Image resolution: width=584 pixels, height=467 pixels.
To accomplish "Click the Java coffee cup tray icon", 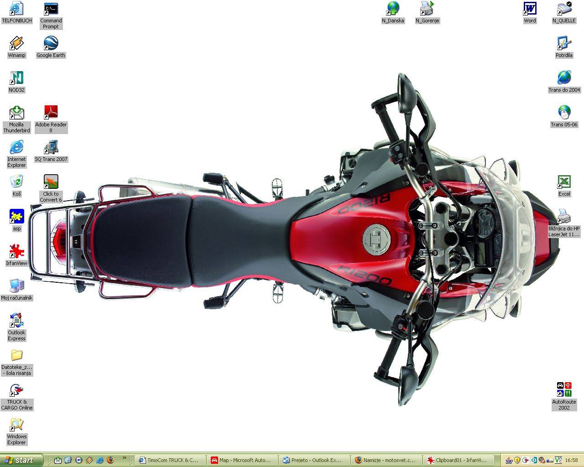I will (x=509, y=460).
